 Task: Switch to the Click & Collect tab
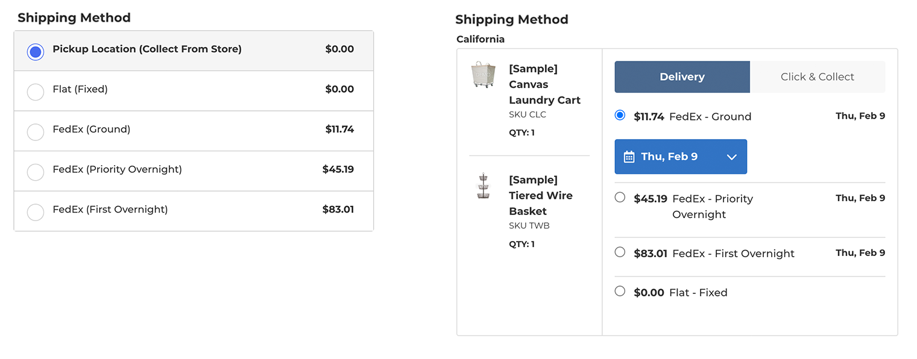tap(817, 77)
